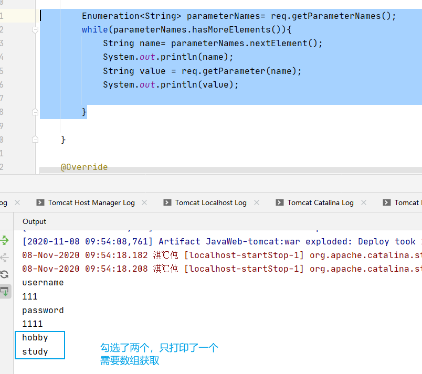Image resolution: width=422 pixels, height=374 pixels.
Task: Click the 09:54:18.208 localhost-startStop-1 log line
Action: pos(222,269)
